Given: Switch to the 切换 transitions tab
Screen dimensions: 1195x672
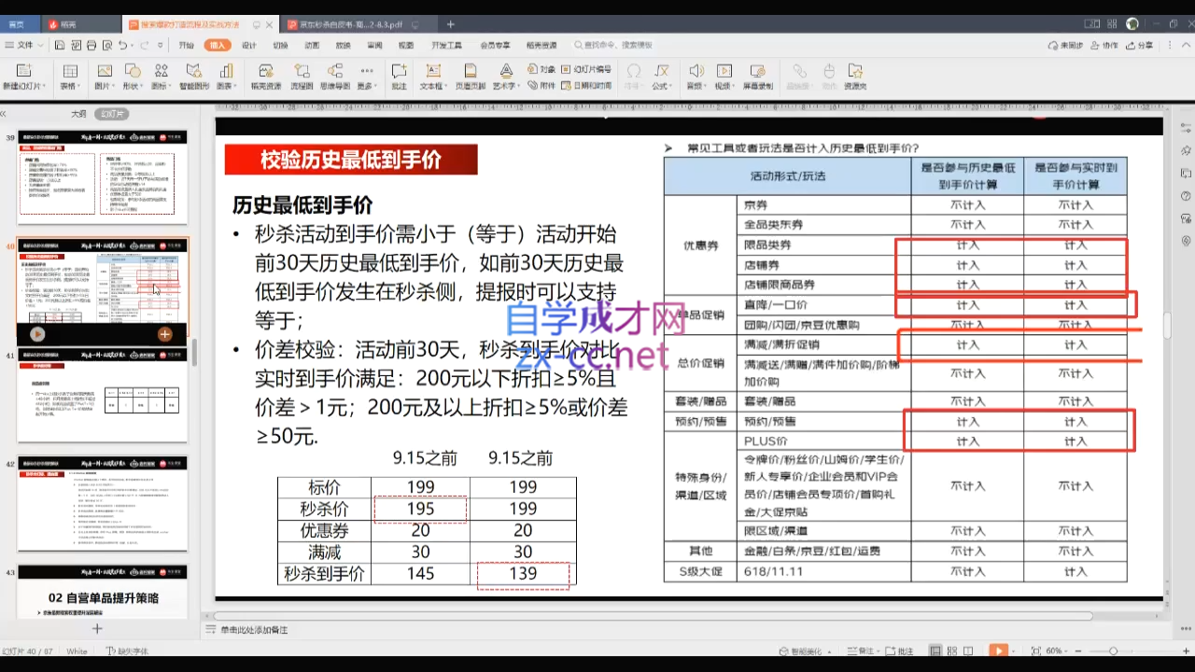Looking at the screenshot, I should click(x=280, y=45).
